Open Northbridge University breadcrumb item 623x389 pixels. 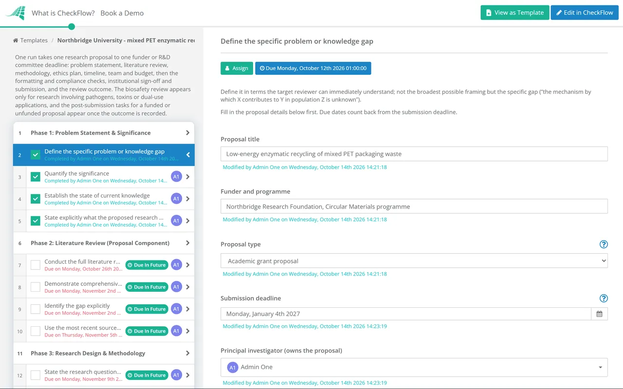tap(126, 40)
